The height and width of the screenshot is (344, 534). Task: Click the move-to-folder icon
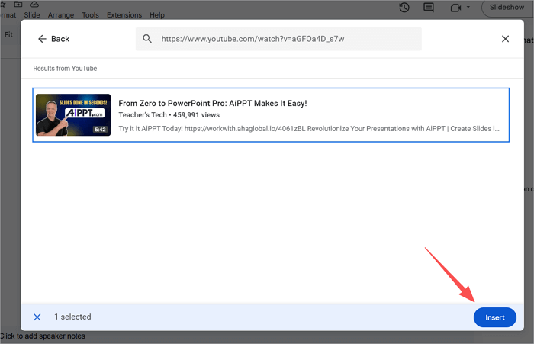18,4
